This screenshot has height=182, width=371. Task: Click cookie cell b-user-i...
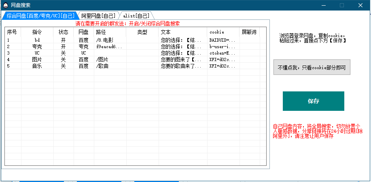(223, 47)
